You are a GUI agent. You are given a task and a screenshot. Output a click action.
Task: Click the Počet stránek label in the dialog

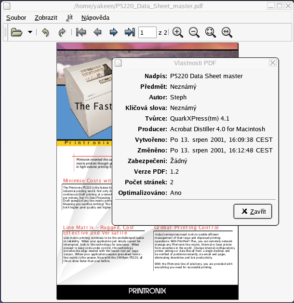tap(146, 182)
